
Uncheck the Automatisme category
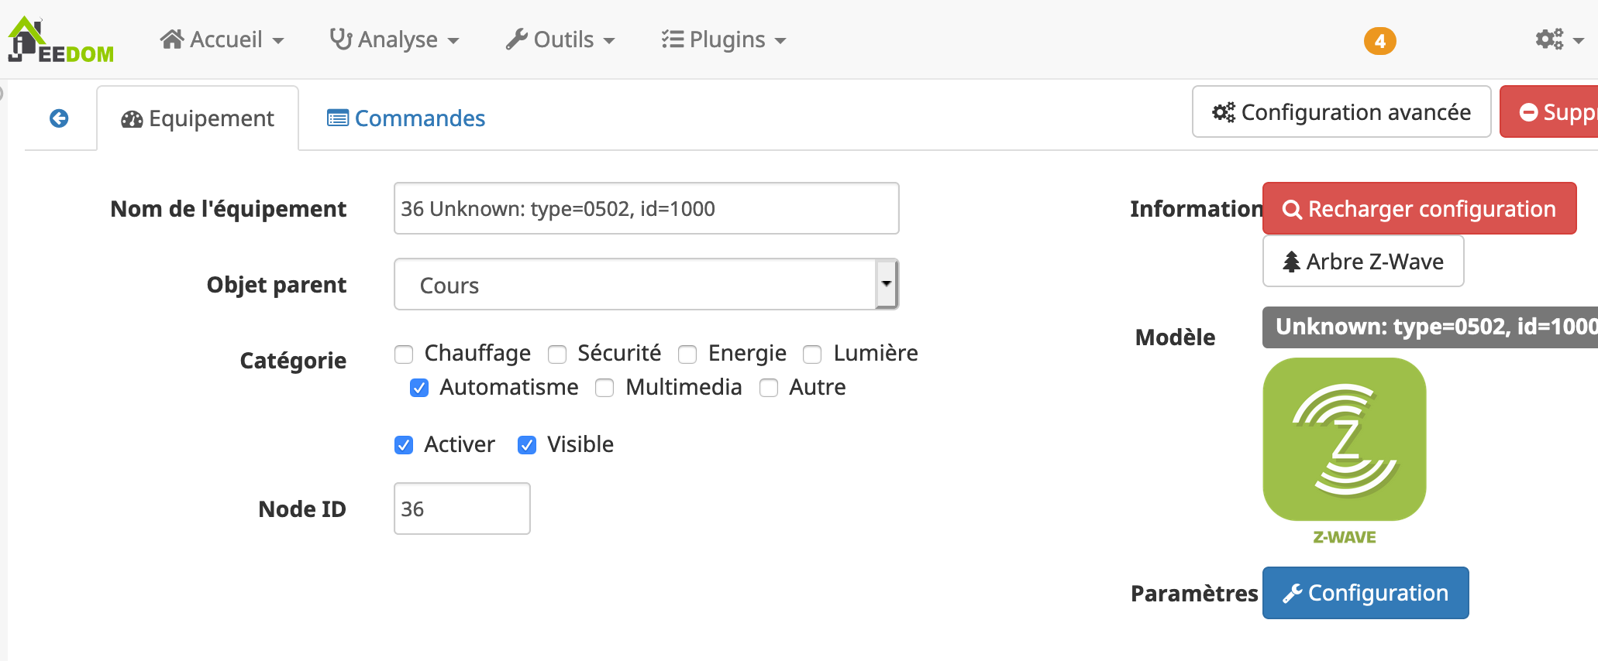[x=419, y=388]
